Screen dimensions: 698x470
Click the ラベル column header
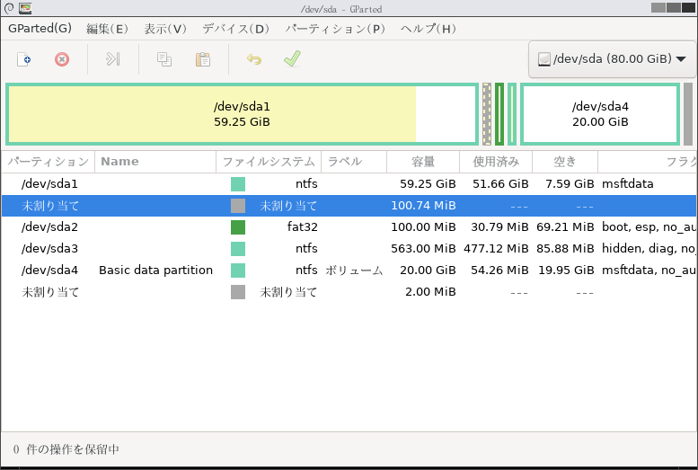354,162
